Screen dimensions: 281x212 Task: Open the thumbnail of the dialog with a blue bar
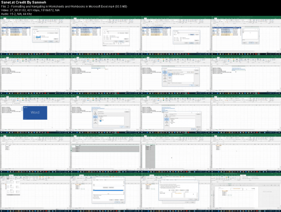click(x=105, y=192)
